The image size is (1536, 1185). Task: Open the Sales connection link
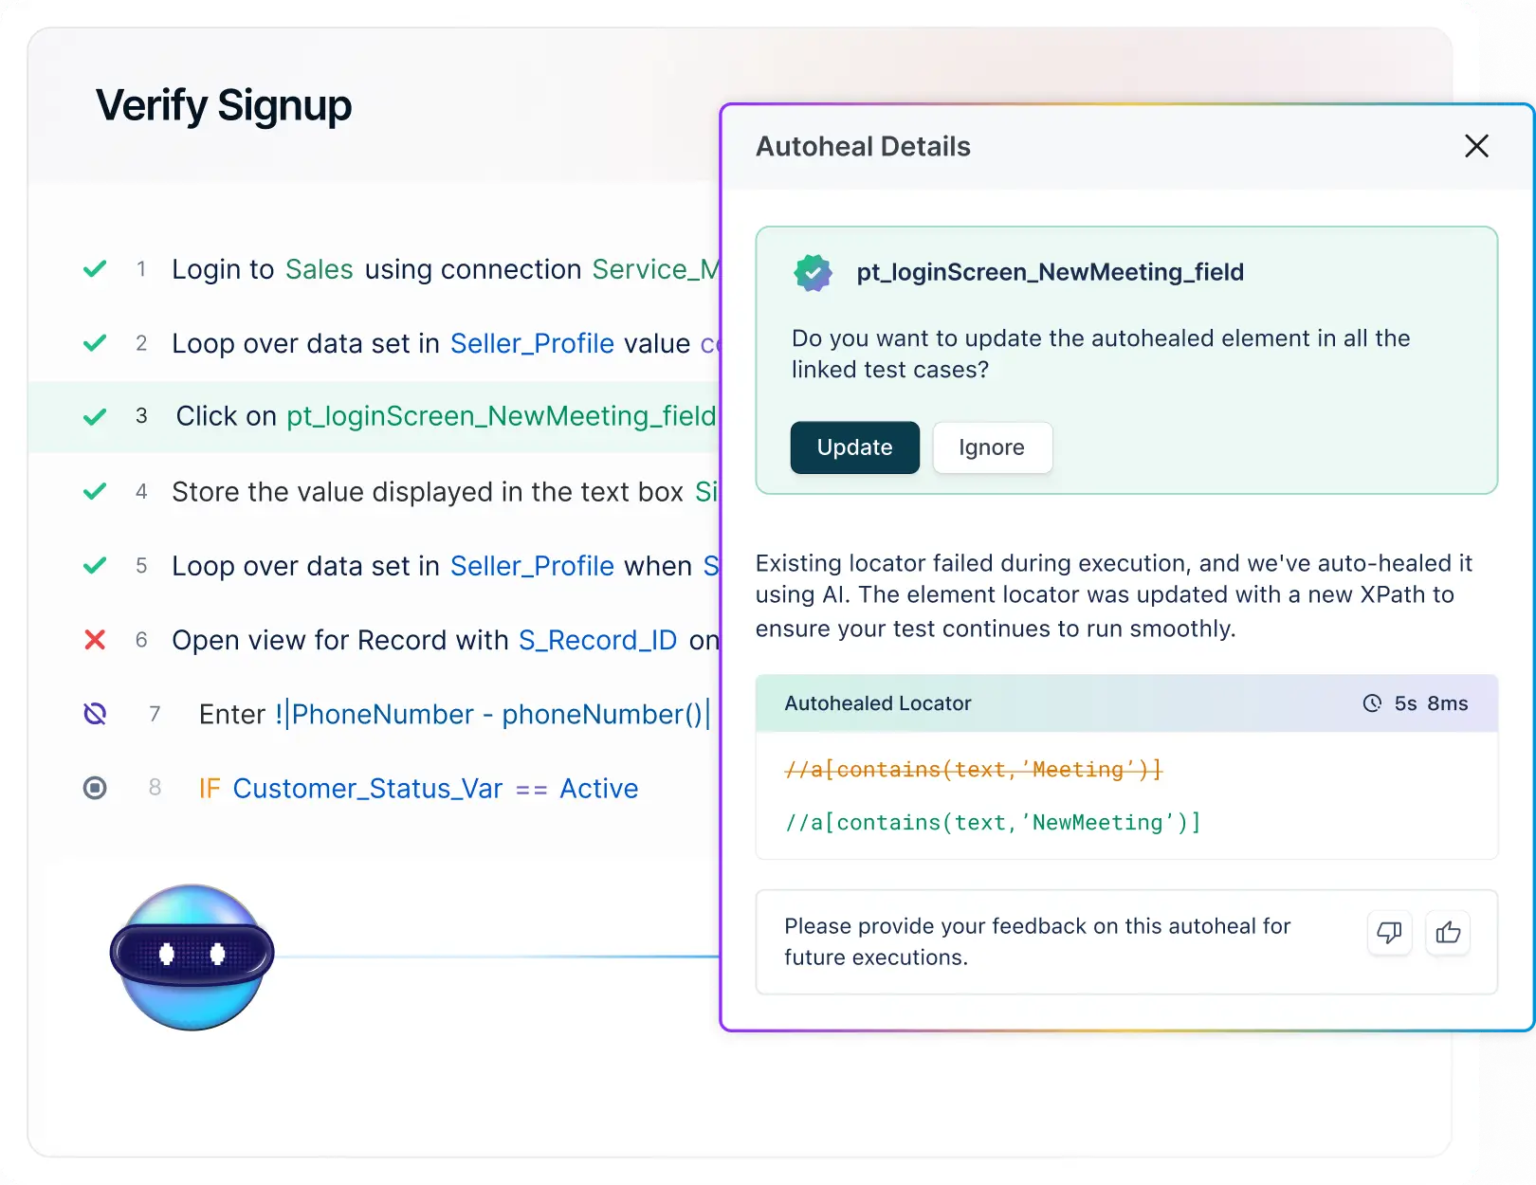(319, 269)
